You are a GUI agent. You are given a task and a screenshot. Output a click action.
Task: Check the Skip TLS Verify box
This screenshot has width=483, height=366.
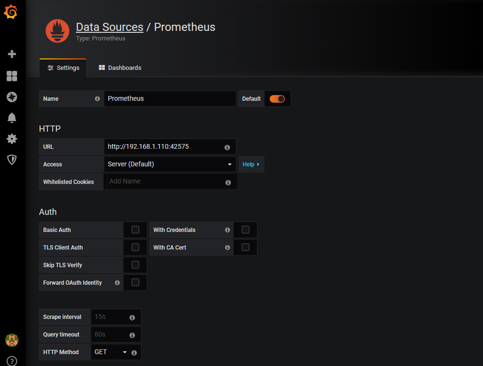click(x=135, y=265)
